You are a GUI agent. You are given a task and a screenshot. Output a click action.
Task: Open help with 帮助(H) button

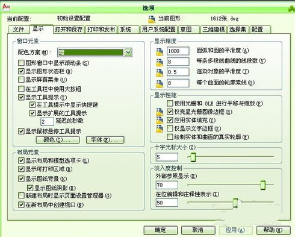point(273,230)
